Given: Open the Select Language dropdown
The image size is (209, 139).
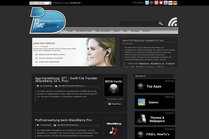Looking at the screenshot, I should pos(40,3).
